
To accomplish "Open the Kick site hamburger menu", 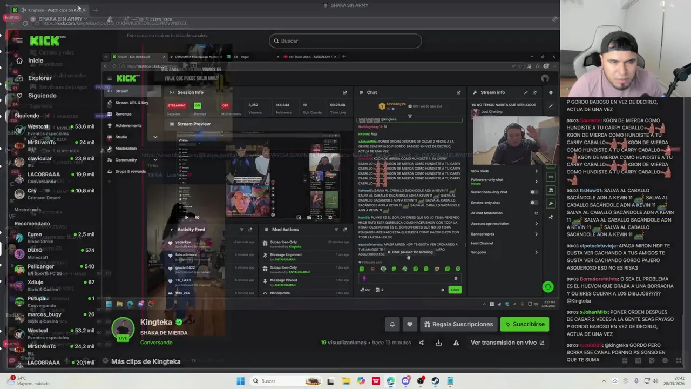I will 19,41.
